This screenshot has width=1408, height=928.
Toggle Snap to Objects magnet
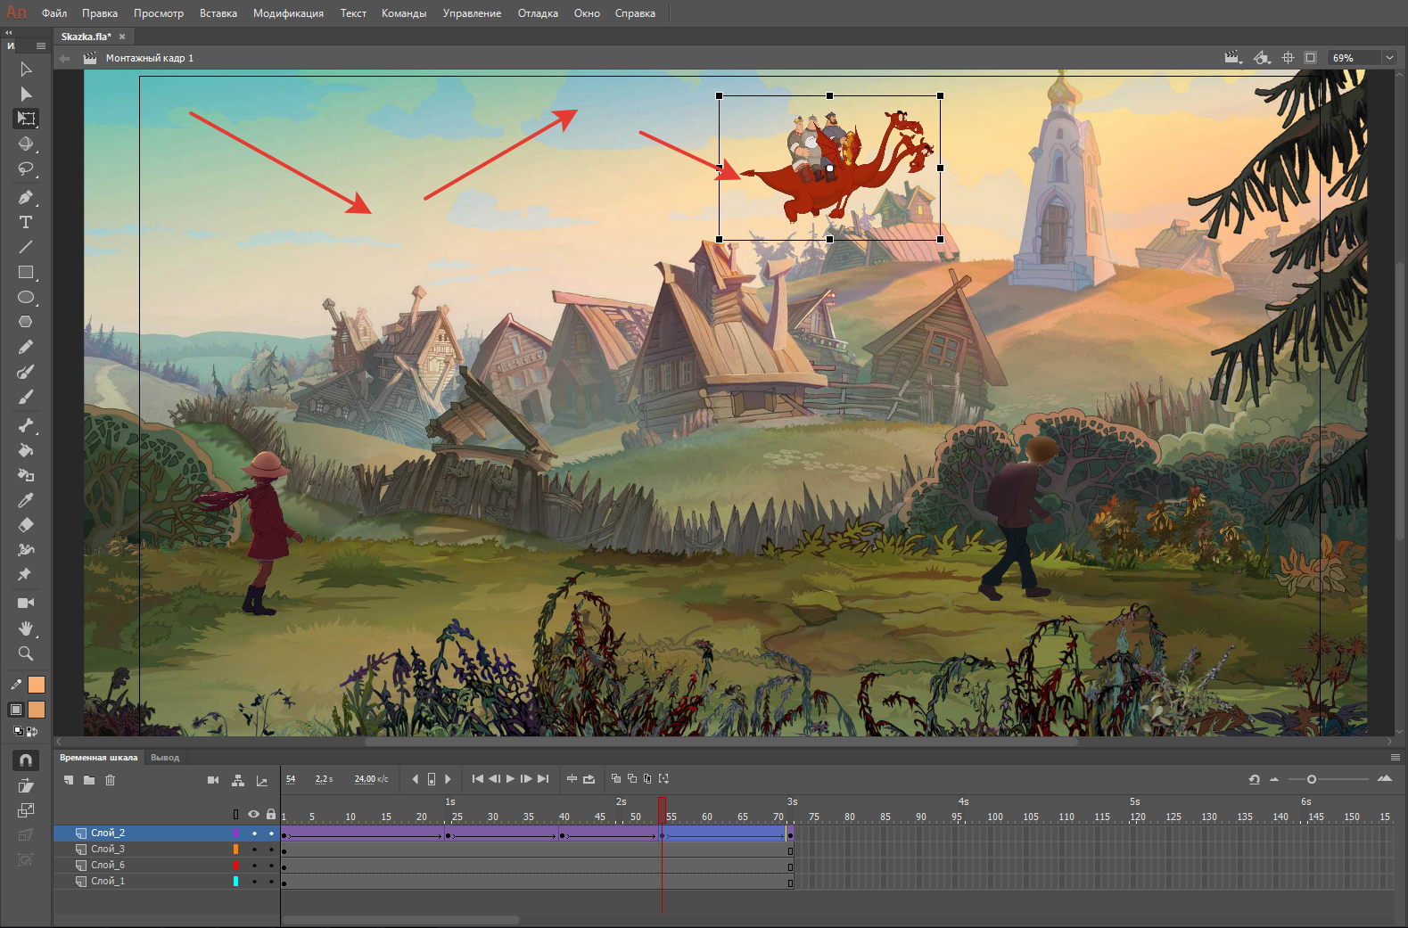tap(26, 760)
